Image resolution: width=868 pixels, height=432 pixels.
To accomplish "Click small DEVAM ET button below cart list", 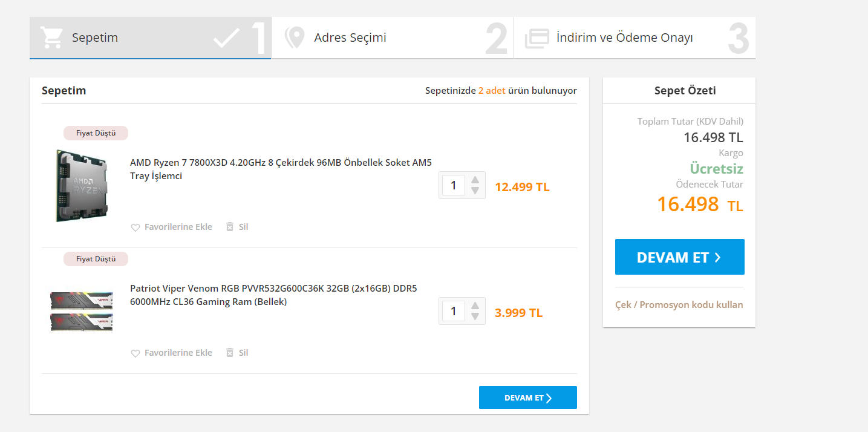I will tap(528, 398).
